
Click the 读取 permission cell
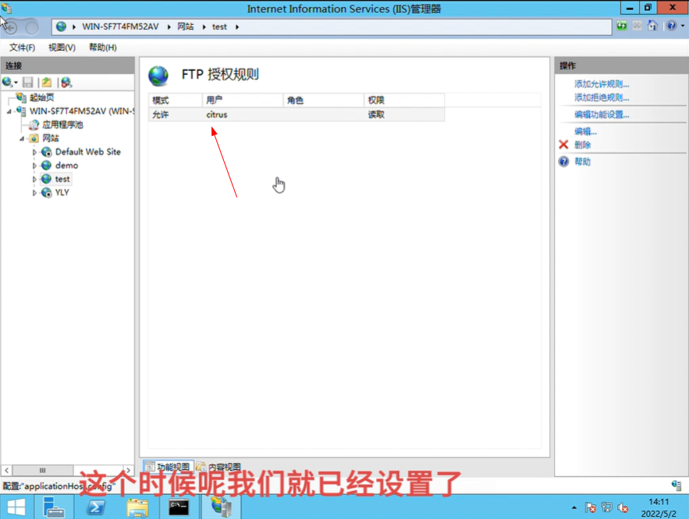[376, 115]
